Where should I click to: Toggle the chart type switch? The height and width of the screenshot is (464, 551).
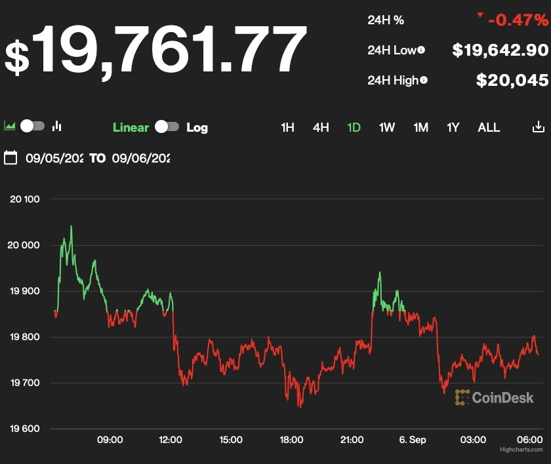coord(32,126)
